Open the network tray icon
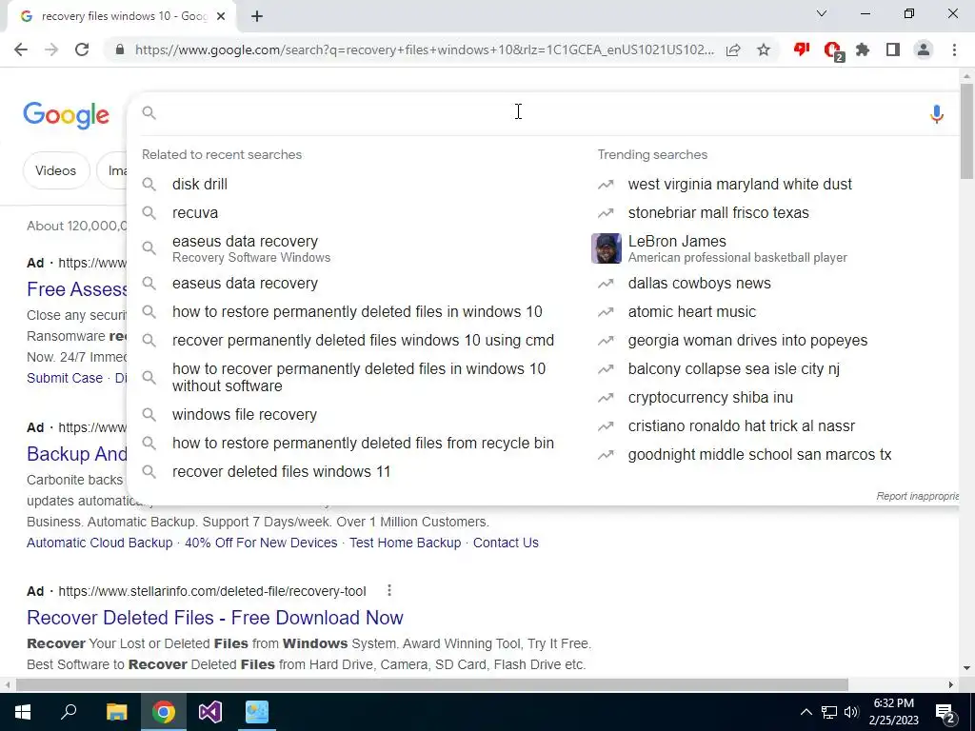The image size is (975, 731). [x=829, y=712]
